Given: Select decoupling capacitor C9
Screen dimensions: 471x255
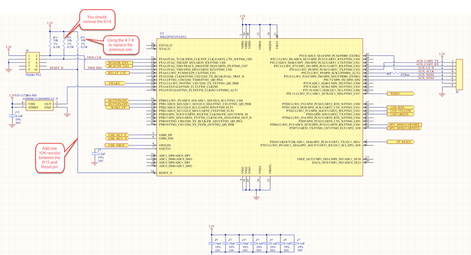Looking at the screenshot, I should click(253, 243).
